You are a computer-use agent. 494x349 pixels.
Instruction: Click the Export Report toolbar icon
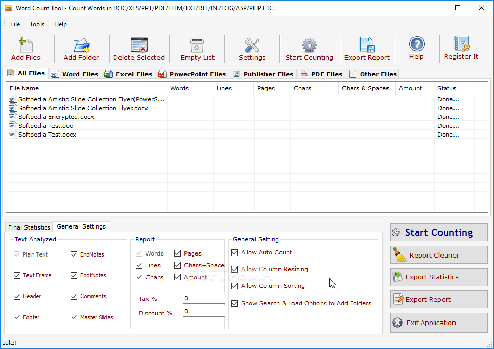[x=367, y=45]
